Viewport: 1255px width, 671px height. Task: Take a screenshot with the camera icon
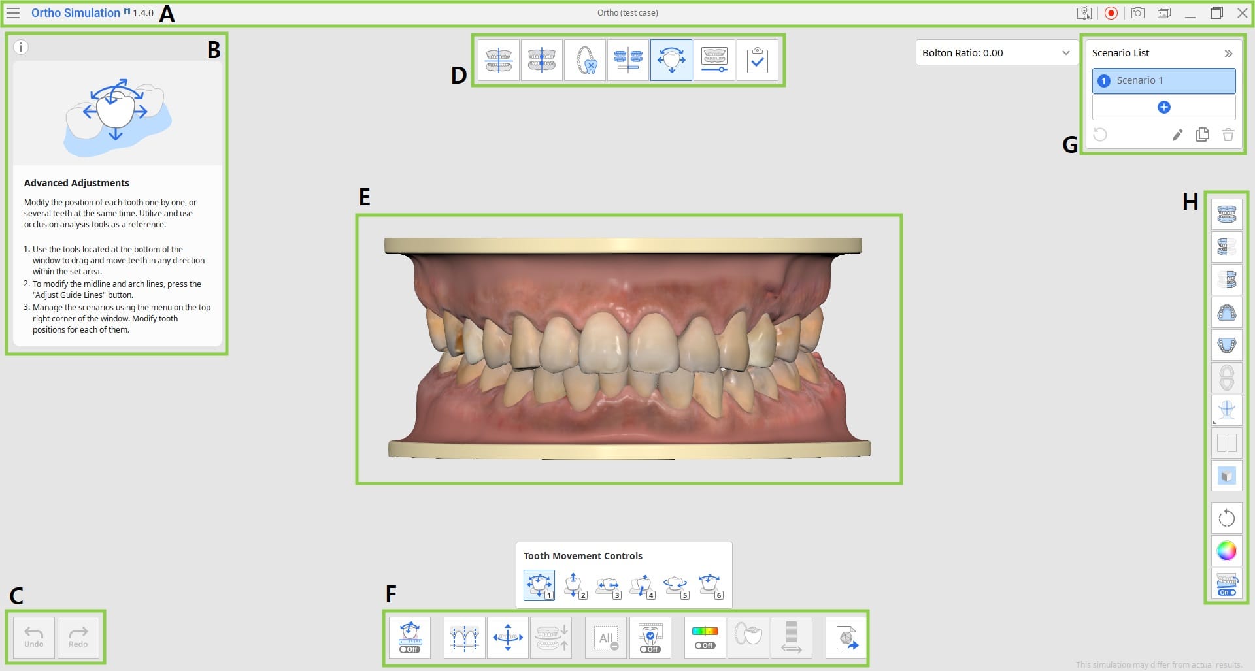(x=1137, y=13)
